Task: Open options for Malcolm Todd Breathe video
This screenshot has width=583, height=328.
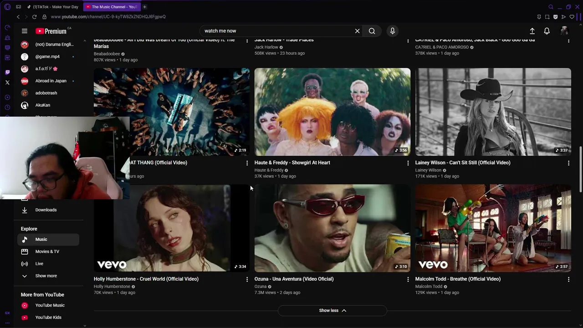Action: [x=568, y=279]
